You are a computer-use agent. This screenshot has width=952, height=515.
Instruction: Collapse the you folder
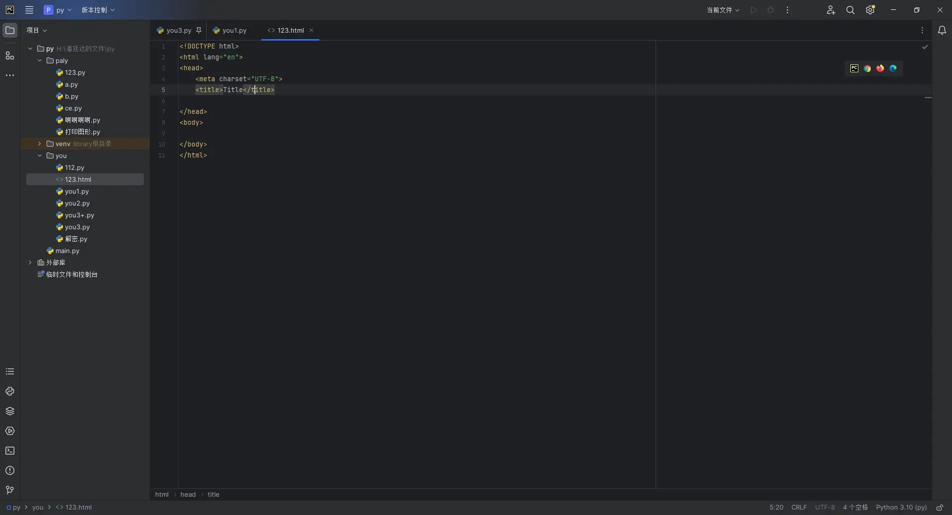point(40,155)
